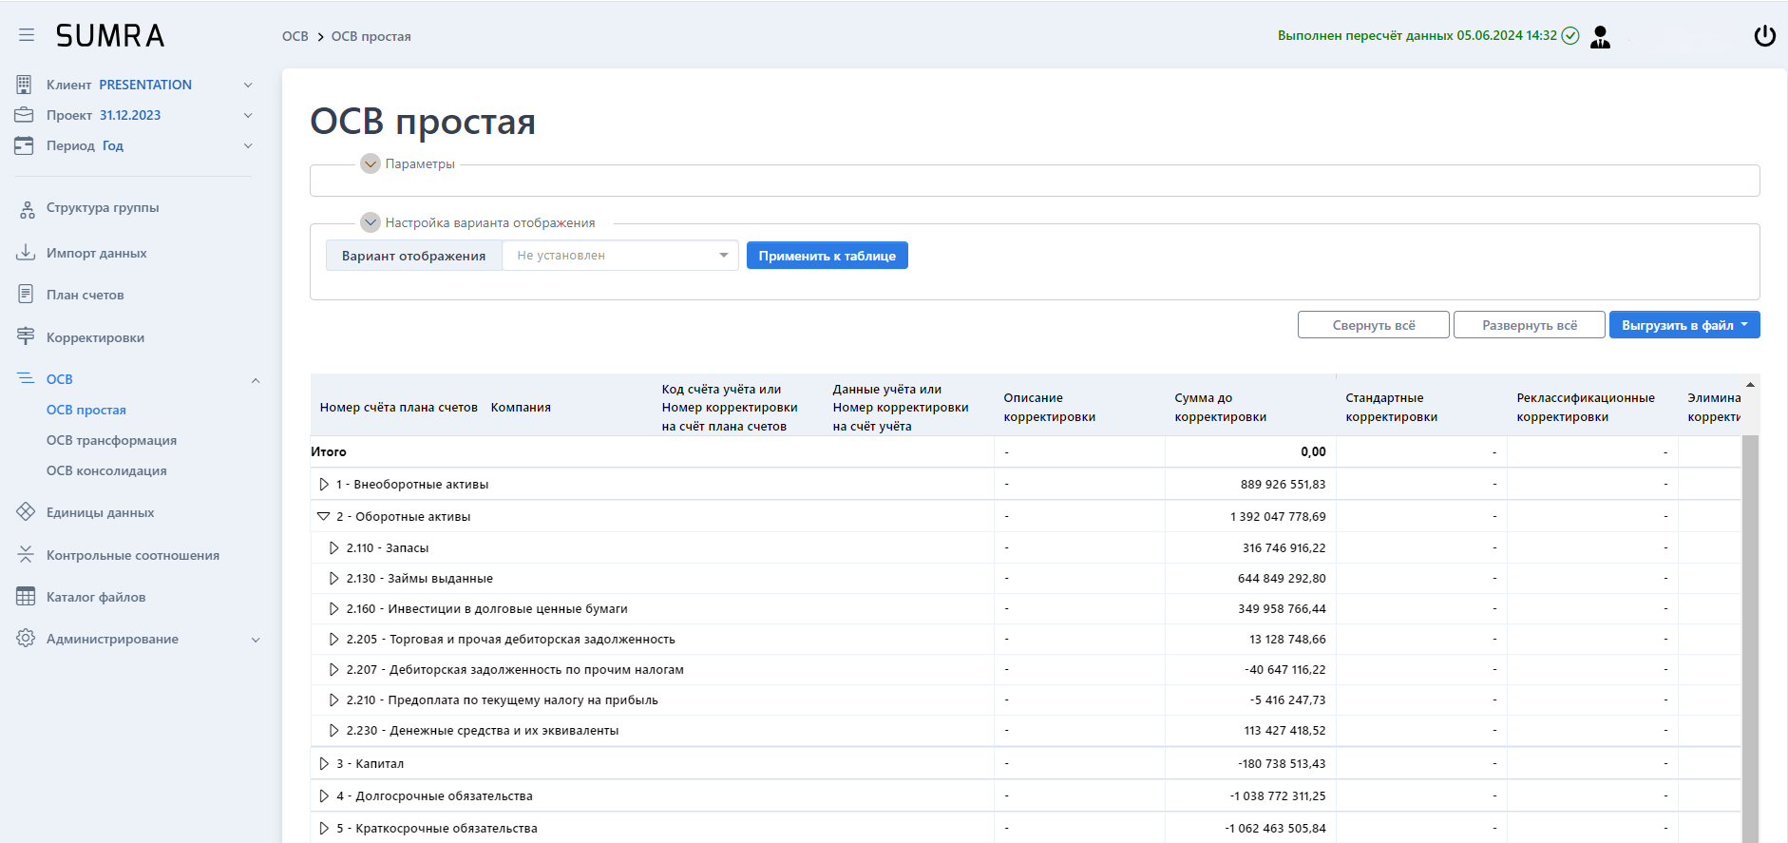The height and width of the screenshot is (843, 1788).
Task: Expand the 2.110 - Запасы tree row
Action: click(333, 548)
